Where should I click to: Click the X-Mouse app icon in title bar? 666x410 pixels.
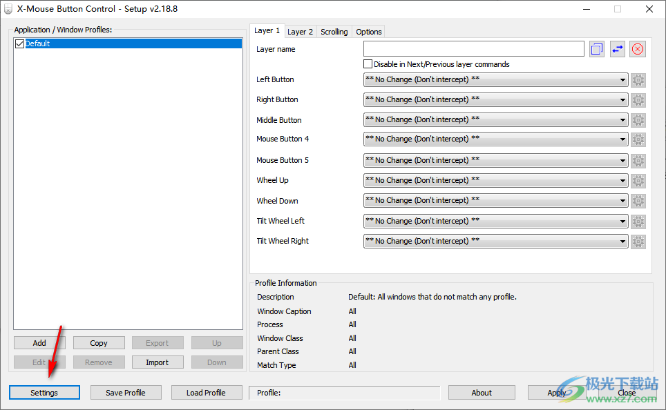tap(8, 9)
